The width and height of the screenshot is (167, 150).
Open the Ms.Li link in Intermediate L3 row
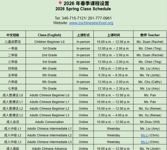click(x=145, y=142)
